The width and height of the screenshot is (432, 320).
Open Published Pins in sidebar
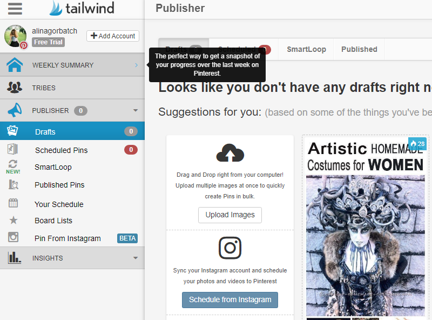[72, 185]
